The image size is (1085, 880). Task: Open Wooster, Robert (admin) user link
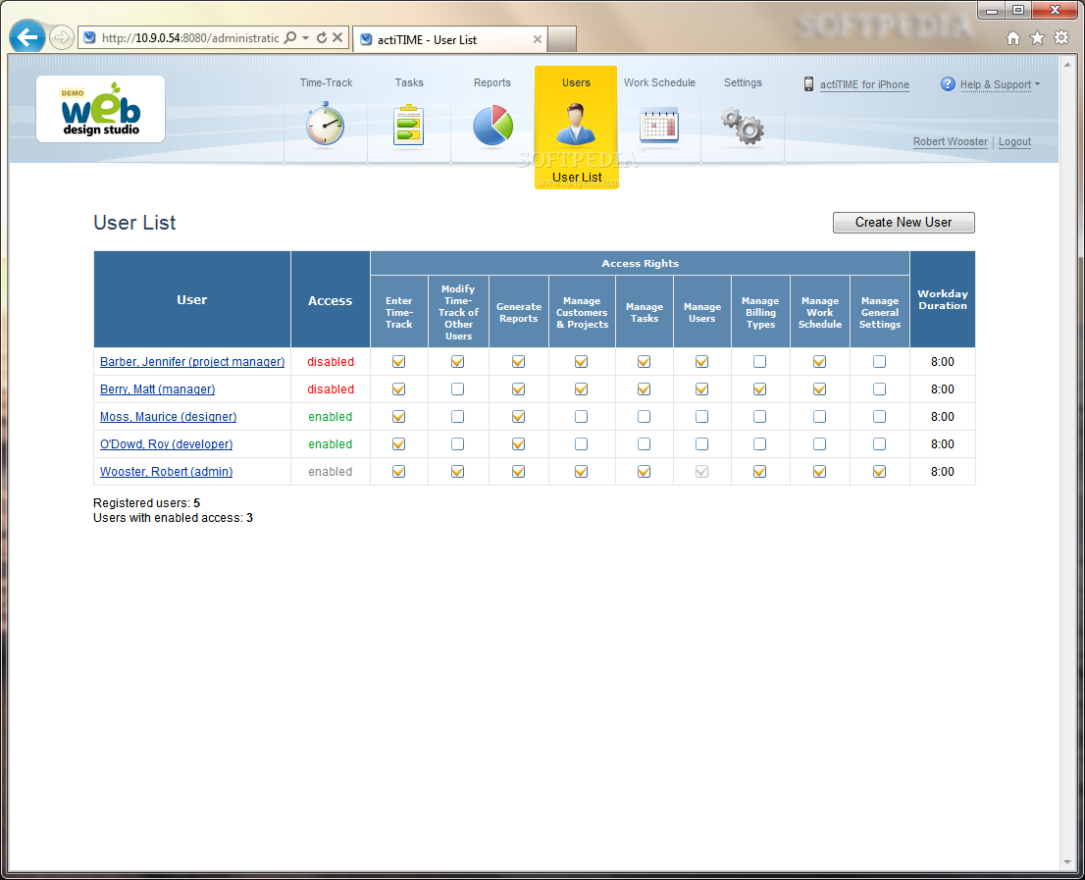166,472
